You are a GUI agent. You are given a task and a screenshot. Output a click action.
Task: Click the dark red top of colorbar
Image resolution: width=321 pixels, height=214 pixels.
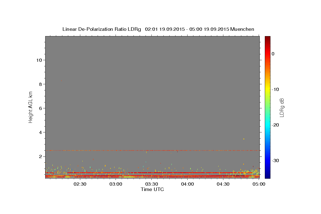[267, 38]
